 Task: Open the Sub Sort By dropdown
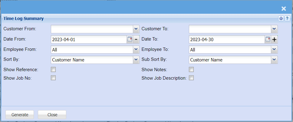point(274,60)
